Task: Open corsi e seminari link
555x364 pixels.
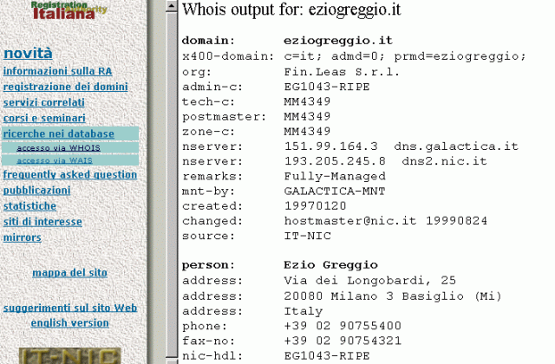Action: click(x=44, y=118)
